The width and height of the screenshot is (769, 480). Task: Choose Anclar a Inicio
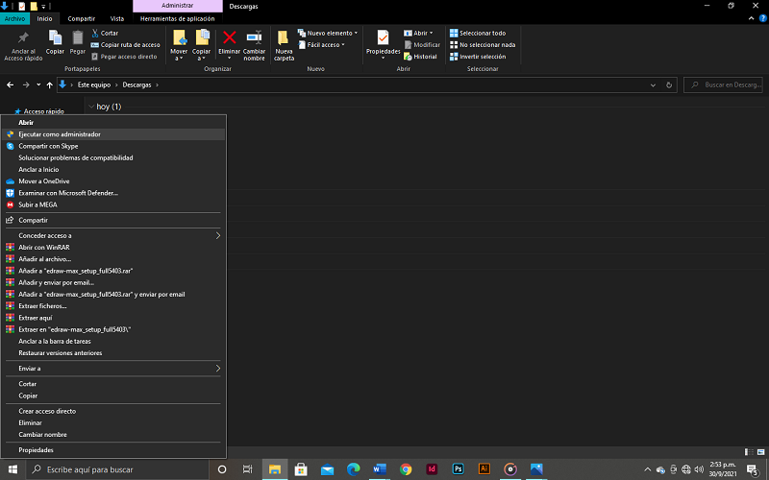(x=113, y=170)
